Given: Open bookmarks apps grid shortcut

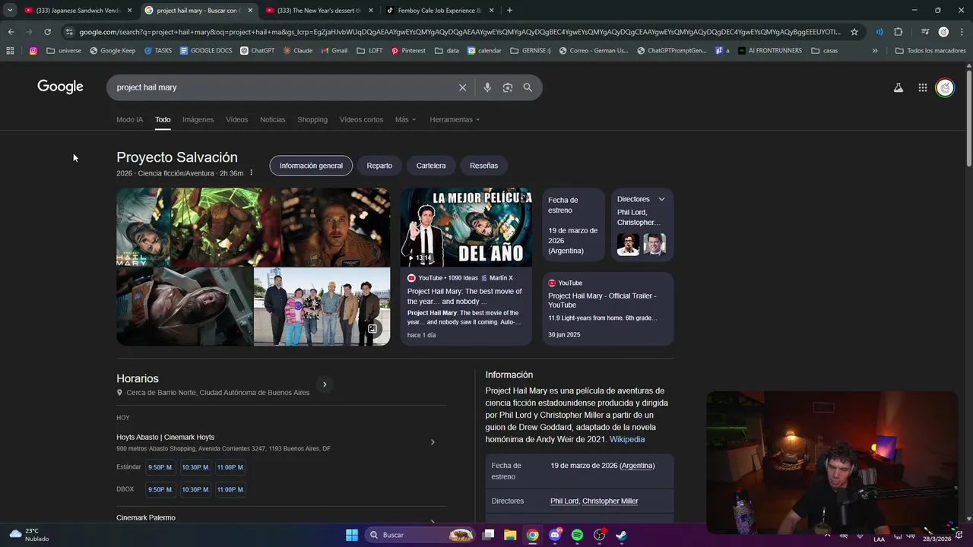Looking at the screenshot, I should 10,51.
